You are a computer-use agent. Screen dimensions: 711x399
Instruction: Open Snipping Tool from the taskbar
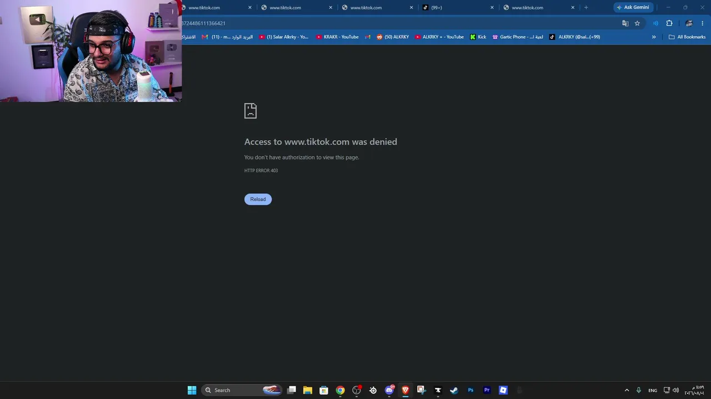[x=422, y=390]
